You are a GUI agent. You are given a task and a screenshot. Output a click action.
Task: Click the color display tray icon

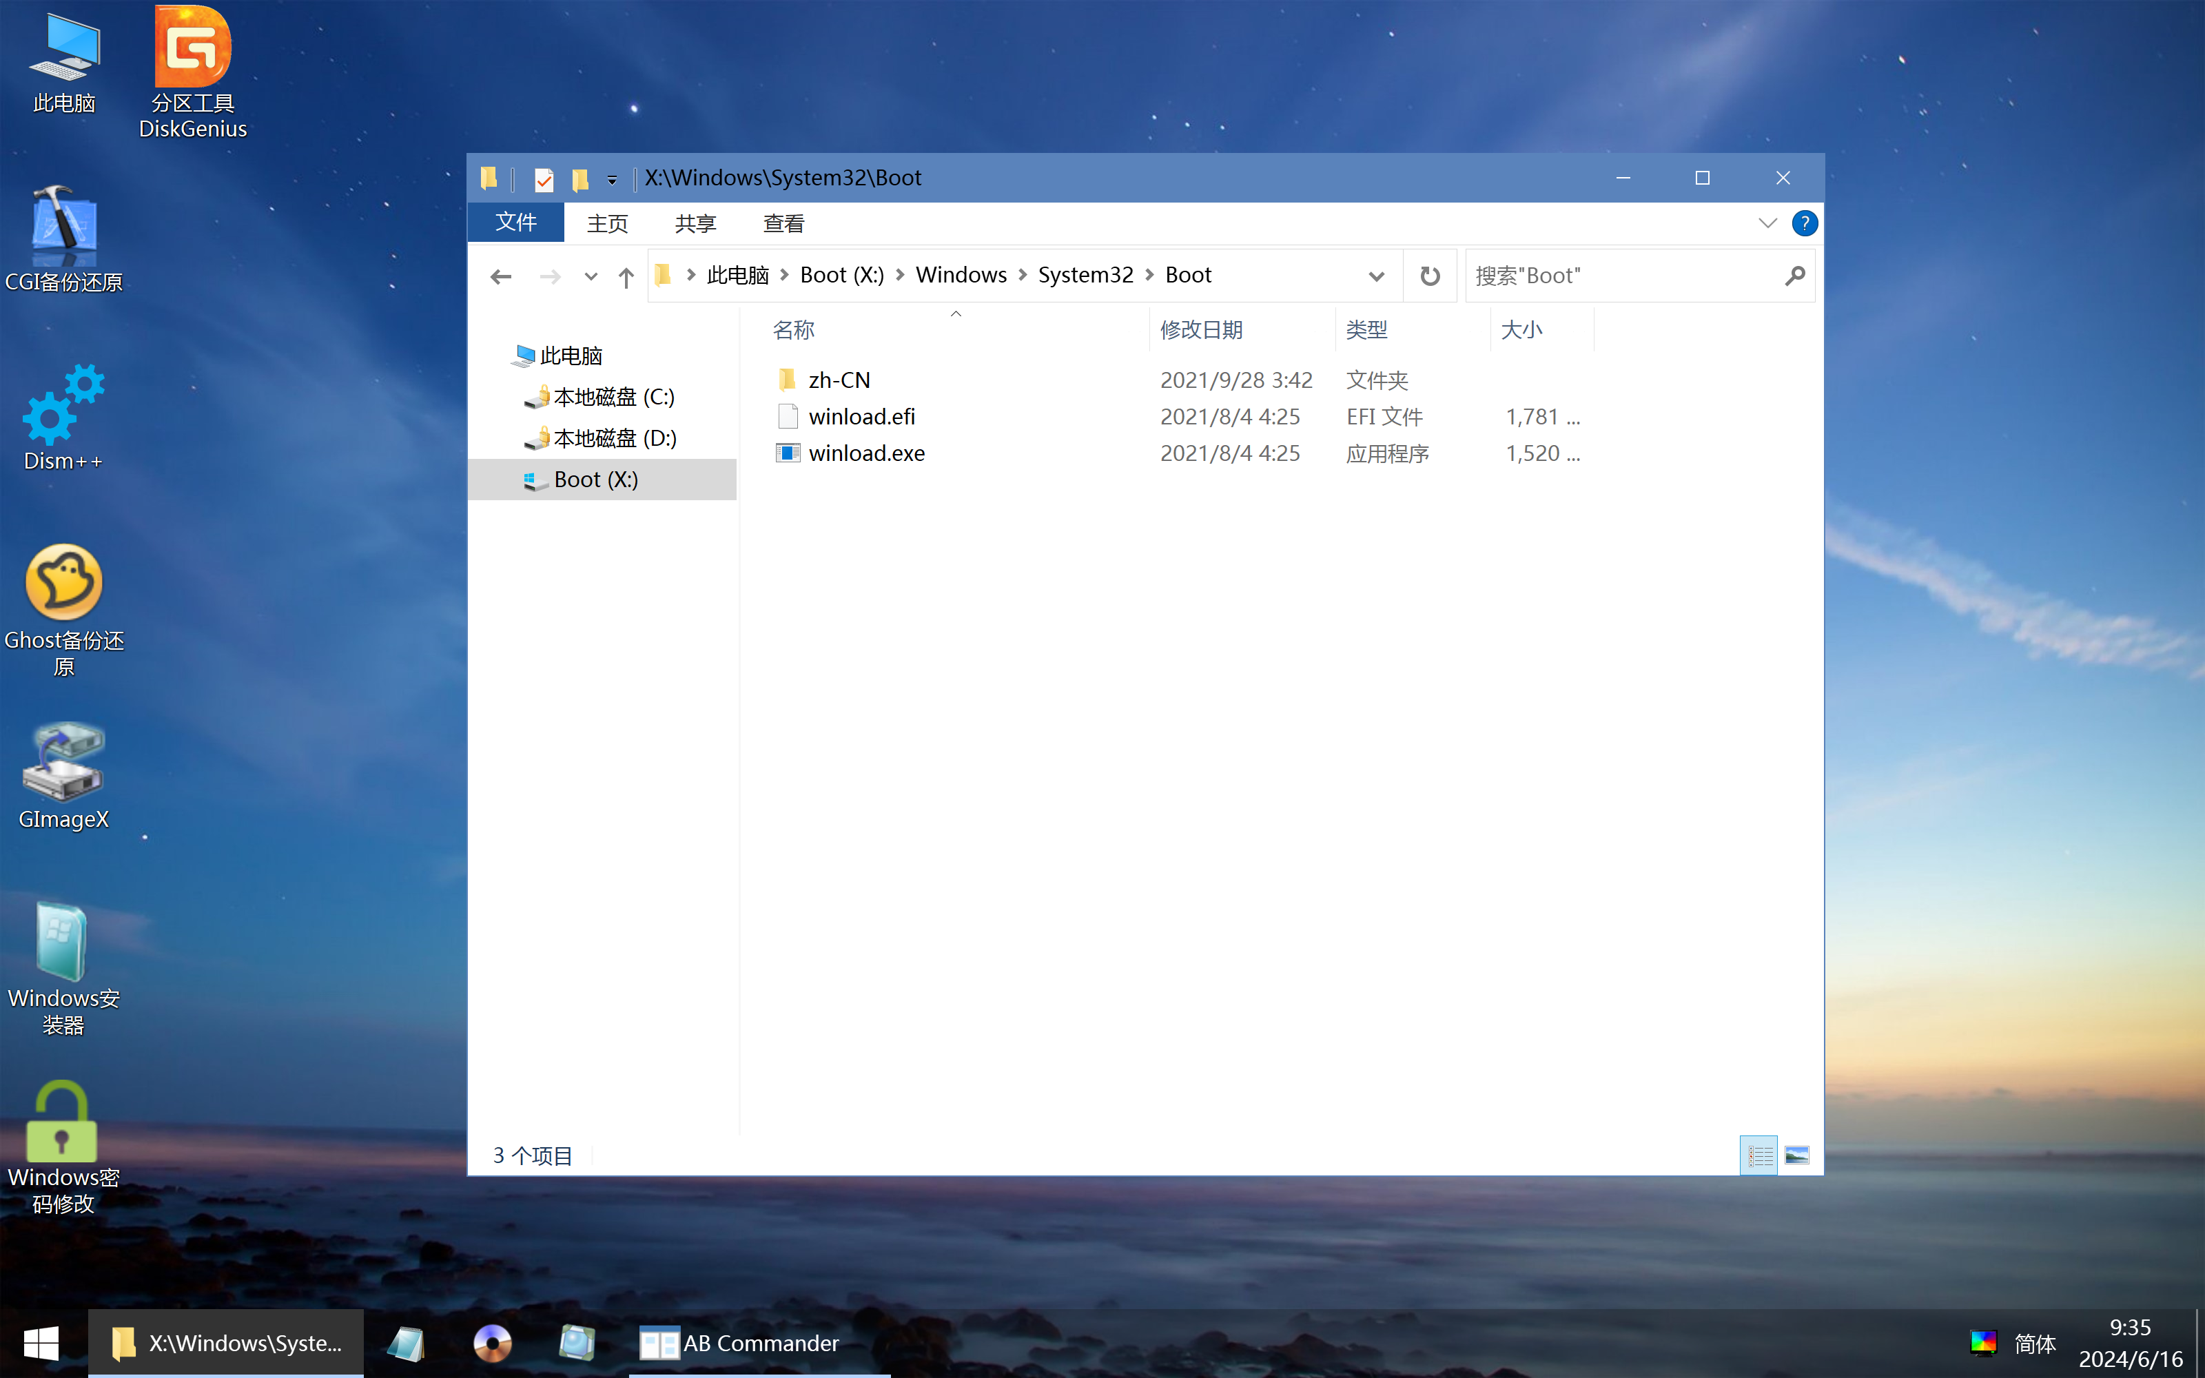click(x=1982, y=1344)
